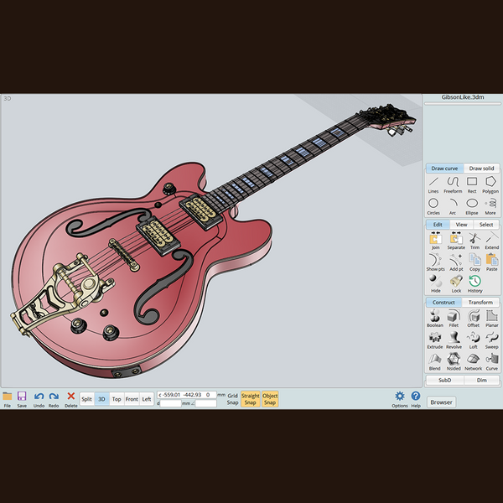Click the XYZ coordinates input field
This screenshot has width=503, height=503.
[x=189, y=394]
